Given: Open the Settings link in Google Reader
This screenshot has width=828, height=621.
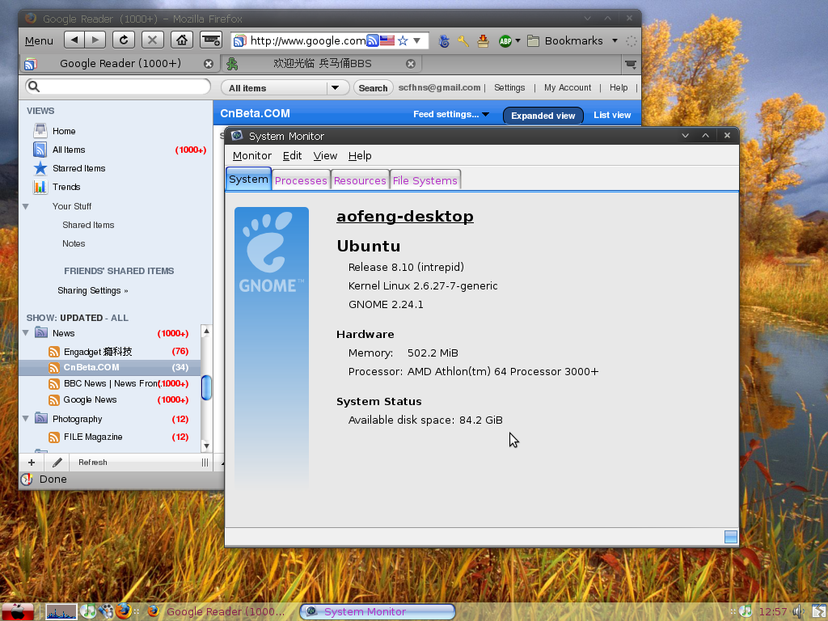Looking at the screenshot, I should [x=509, y=87].
